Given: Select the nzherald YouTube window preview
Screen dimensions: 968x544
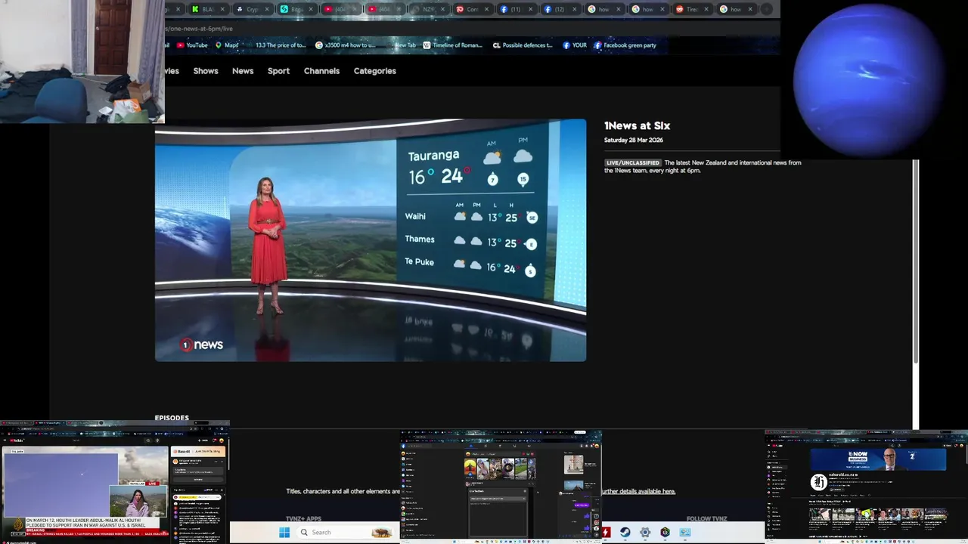Looking at the screenshot, I should (867, 486).
